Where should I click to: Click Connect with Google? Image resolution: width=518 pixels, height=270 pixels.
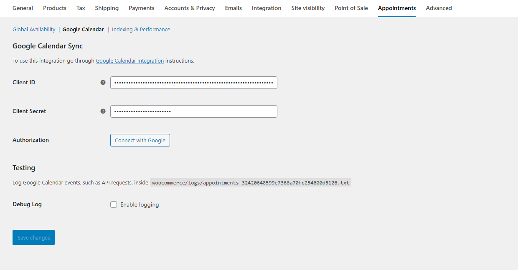pos(140,140)
